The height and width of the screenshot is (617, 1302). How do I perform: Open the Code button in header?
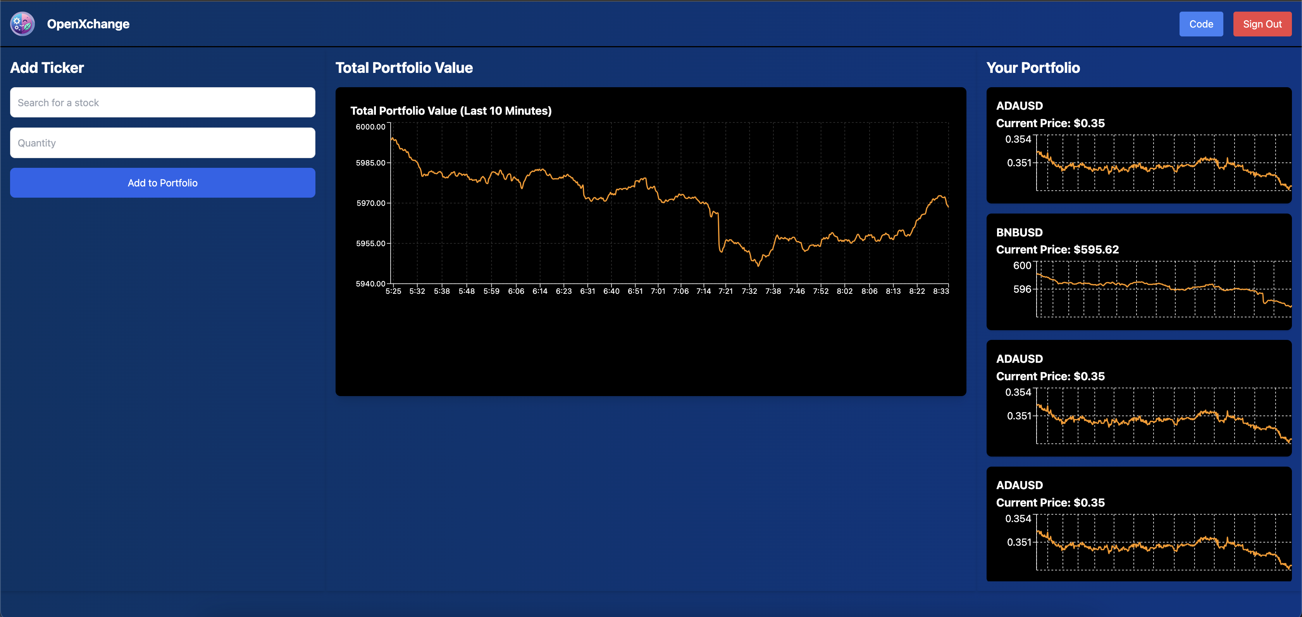point(1200,24)
